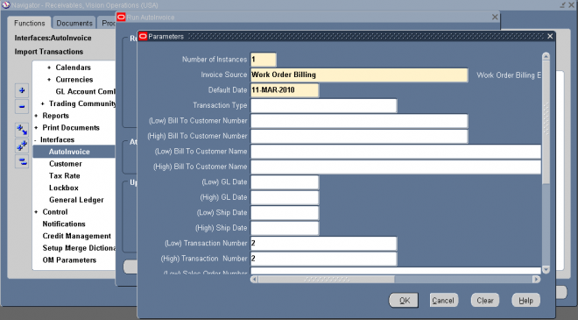Viewport: 578px width, 320px height.
Task: Click the Oracle icon on Parameters title bar
Action: click(143, 36)
